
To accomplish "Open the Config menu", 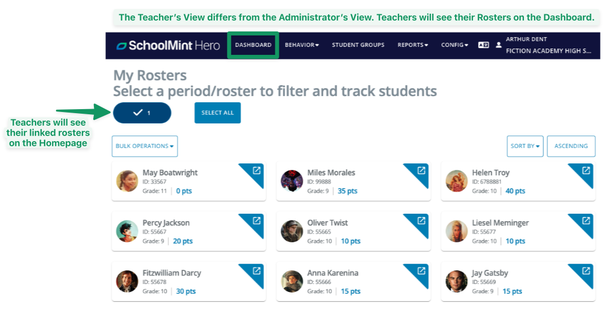I will click(455, 45).
